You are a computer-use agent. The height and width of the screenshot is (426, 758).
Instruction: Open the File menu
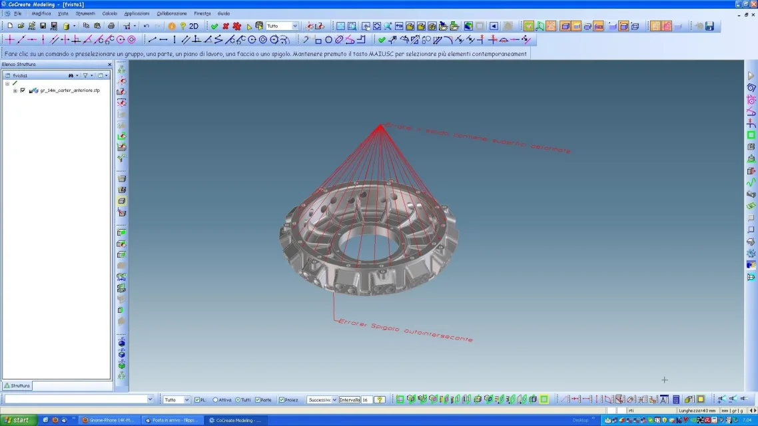18,13
